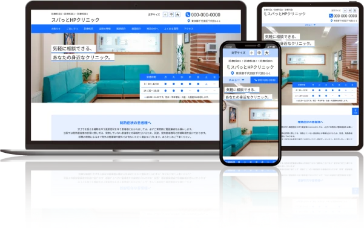Open お知らせ in laptop navigation bar
The height and width of the screenshot is (238, 364).
pos(56,29)
